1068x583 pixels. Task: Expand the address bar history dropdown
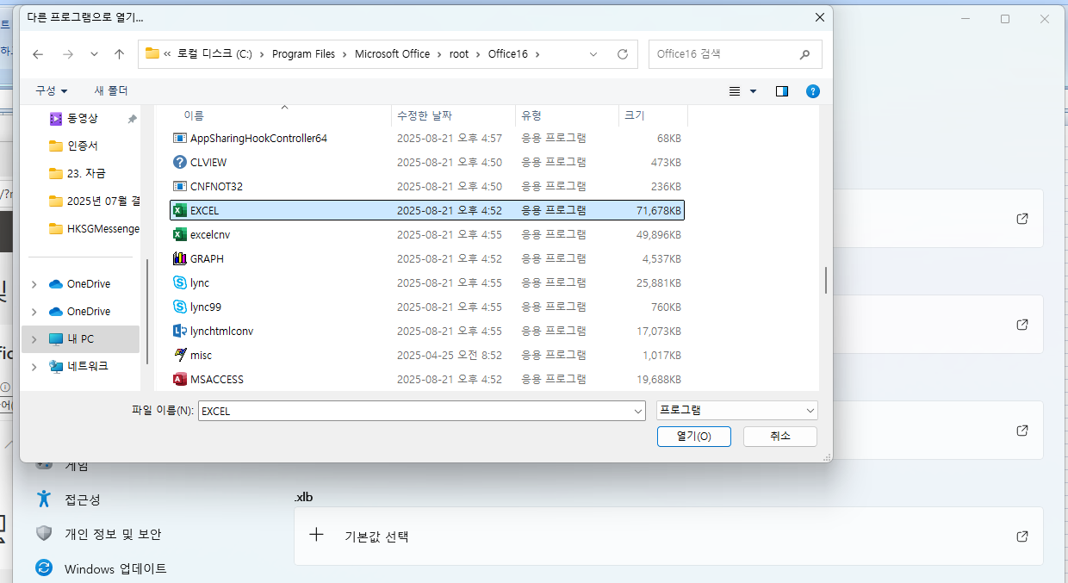pyautogui.click(x=593, y=53)
